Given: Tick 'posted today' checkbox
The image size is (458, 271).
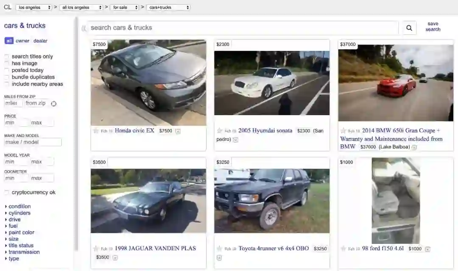Looking at the screenshot, I should [x=6, y=70].
